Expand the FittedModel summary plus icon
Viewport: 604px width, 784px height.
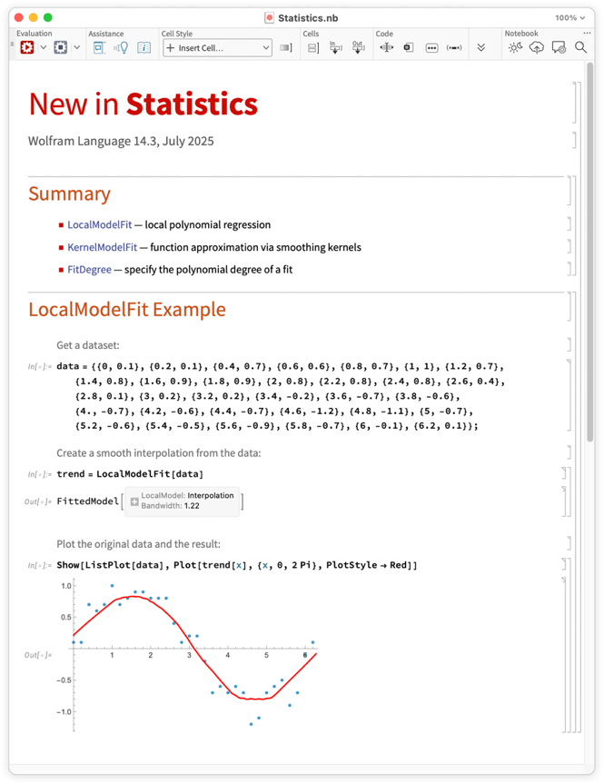tap(134, 501)
